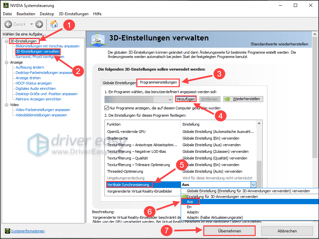
Task: Click the Systeminformationen icon at the bottom left
Action: [8, 231]
